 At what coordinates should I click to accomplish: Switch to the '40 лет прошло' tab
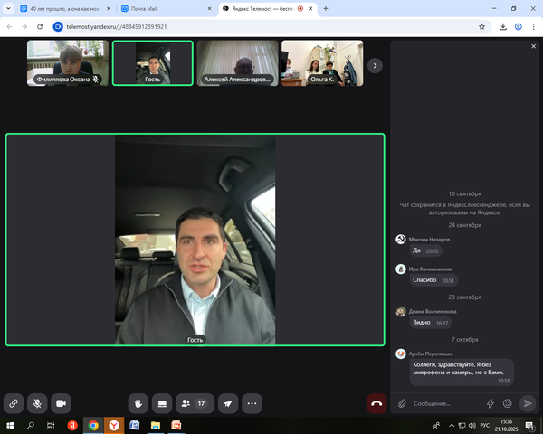63,8
